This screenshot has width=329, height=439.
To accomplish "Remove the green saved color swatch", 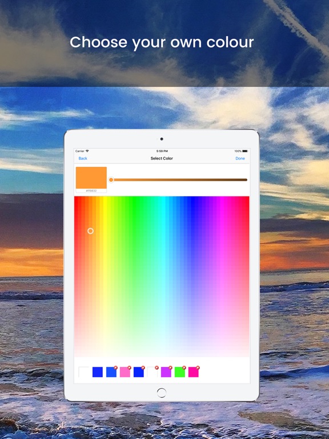I will [184, 368].
